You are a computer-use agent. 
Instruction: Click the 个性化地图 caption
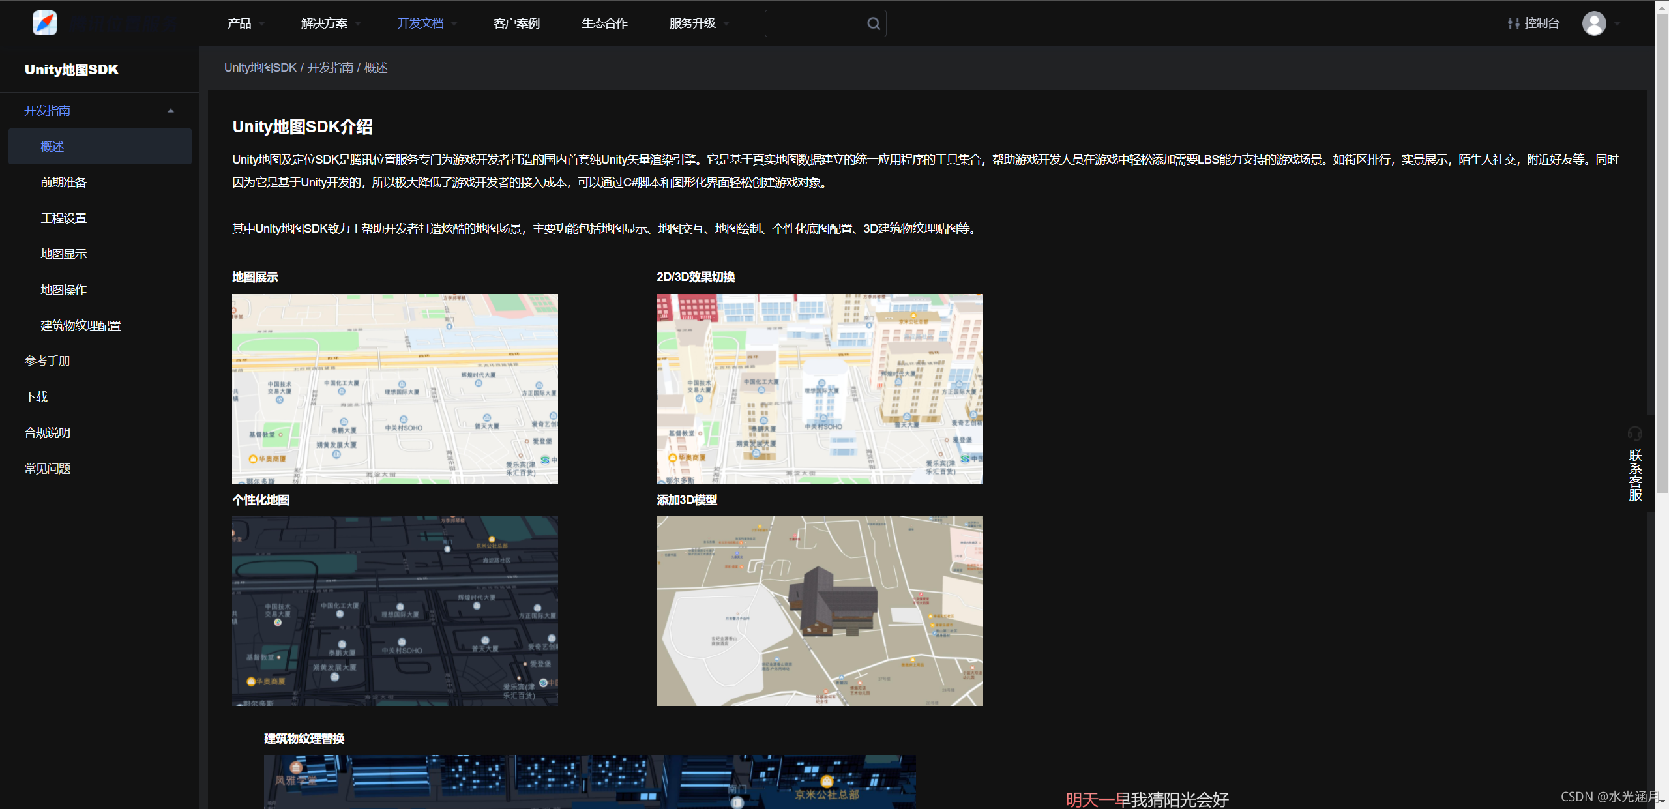click(x=261, y=500)
